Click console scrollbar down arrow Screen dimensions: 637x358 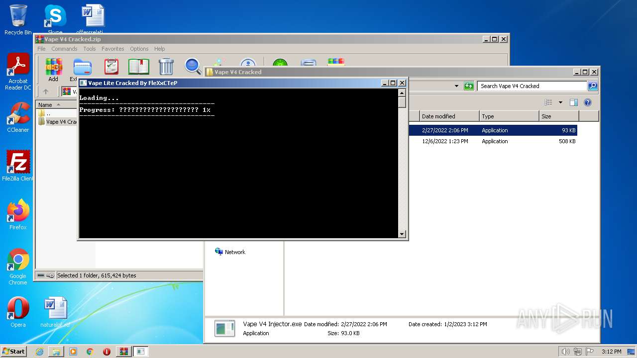[x=402, y=234]
